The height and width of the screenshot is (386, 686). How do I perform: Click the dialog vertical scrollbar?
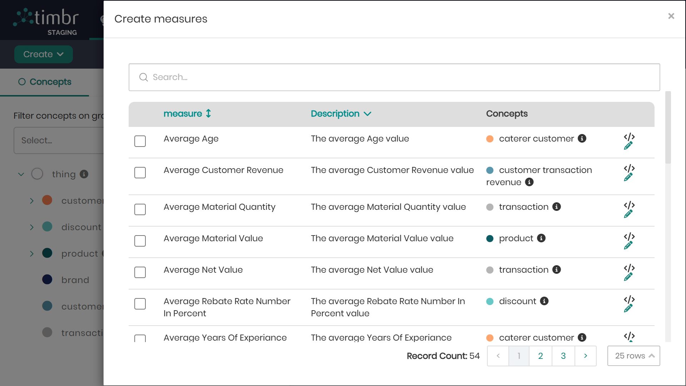coord(668,128)
